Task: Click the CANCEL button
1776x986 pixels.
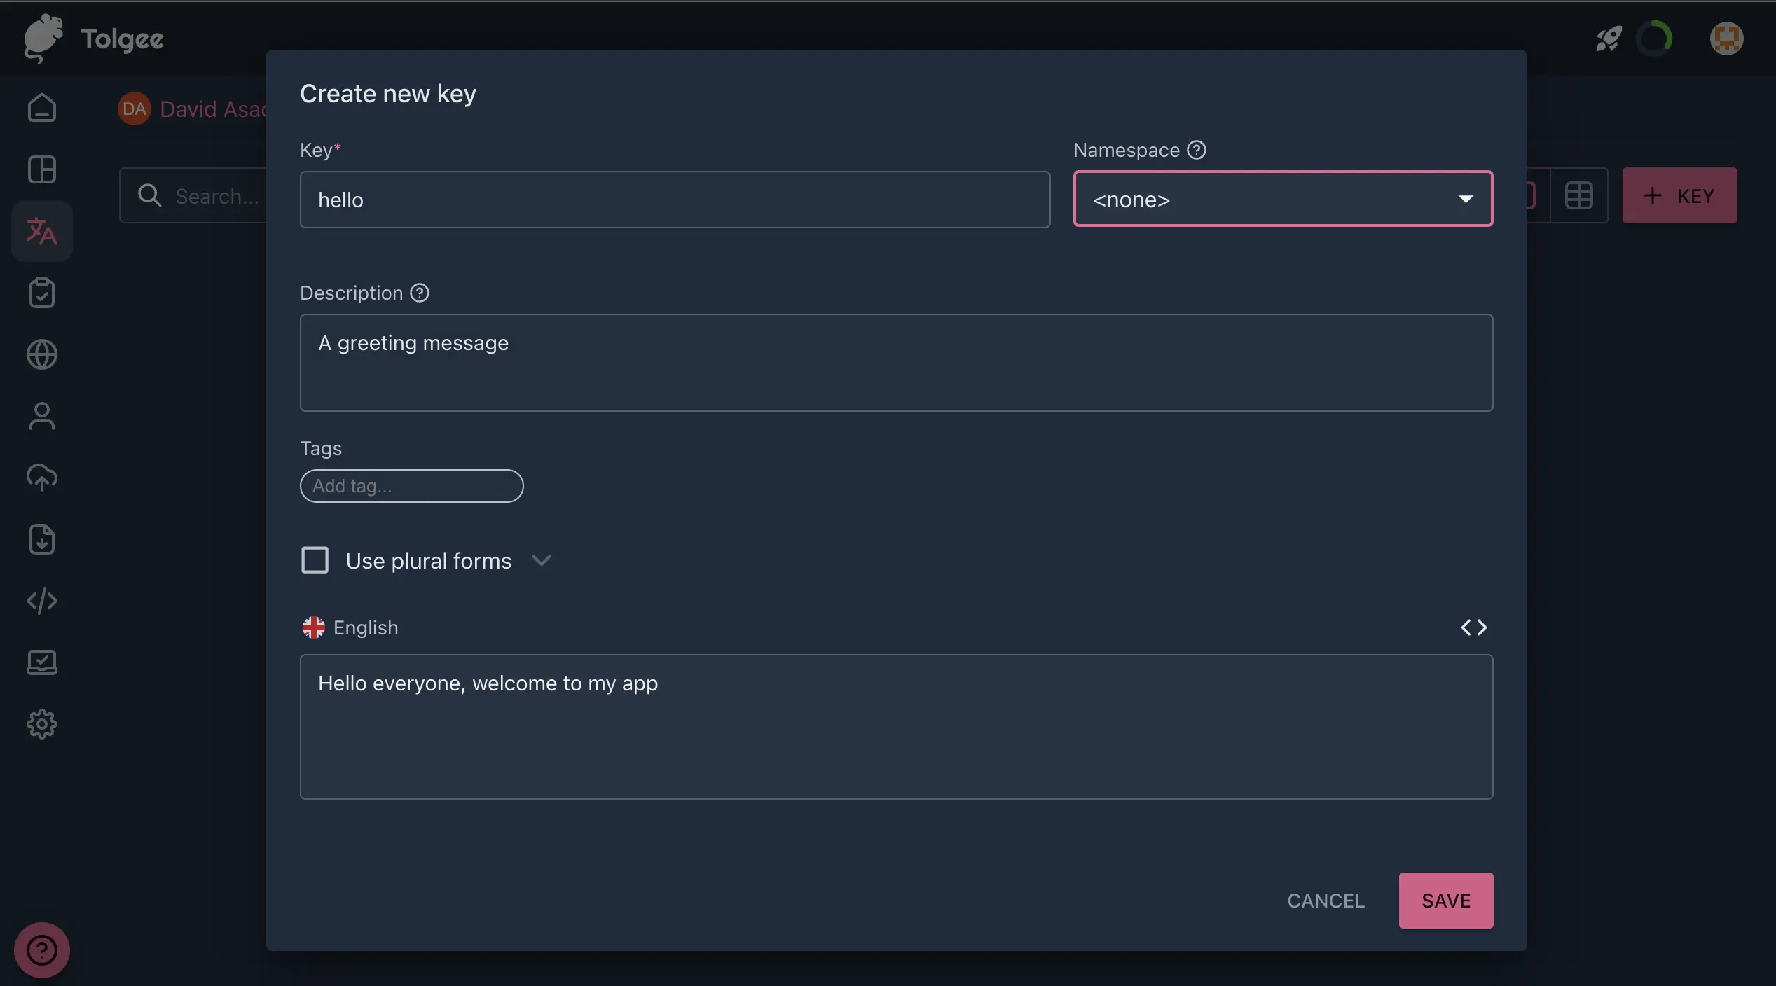Action: pyautogui.click(x=1326, y=901)
